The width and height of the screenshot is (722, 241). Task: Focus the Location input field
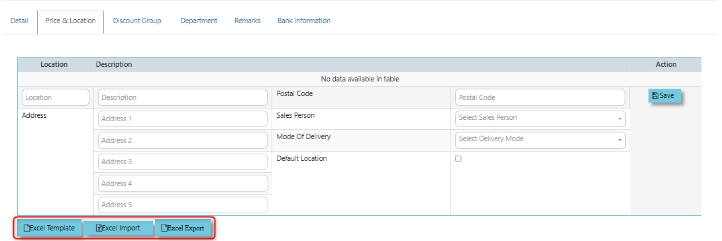[x=55, y=97]
